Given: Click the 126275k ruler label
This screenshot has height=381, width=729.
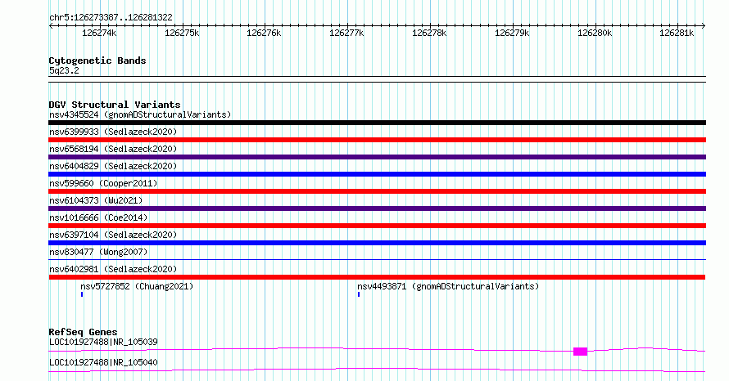Looking at the screenshot, I should click(182, 33).
